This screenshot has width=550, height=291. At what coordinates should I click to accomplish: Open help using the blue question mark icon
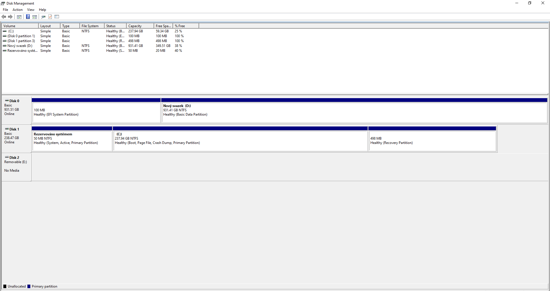click(28, 17)
